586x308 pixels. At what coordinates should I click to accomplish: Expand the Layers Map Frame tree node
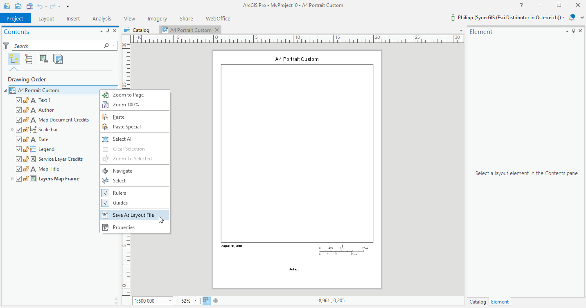point(12,179)
